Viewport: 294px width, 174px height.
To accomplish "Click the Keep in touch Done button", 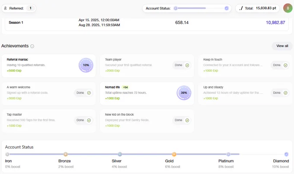I will (280, 65).
